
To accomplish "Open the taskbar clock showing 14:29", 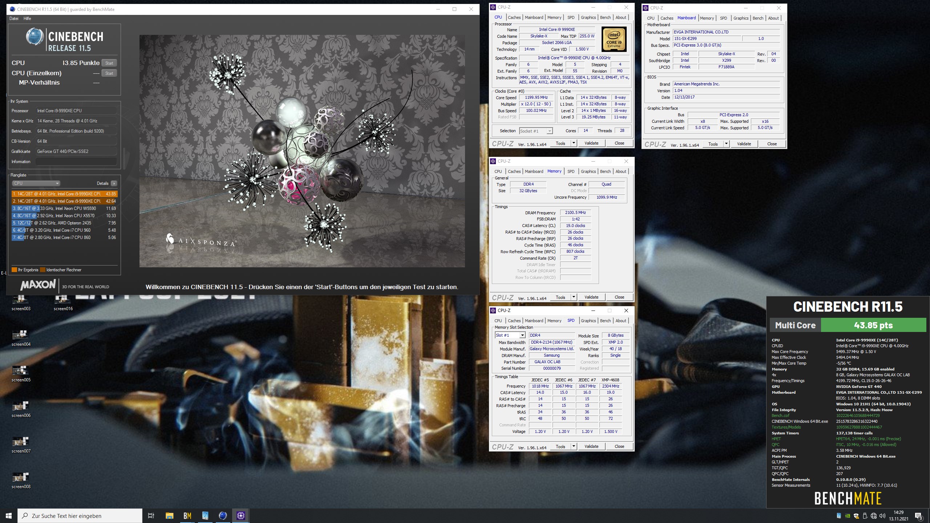I will (x=898, y=516).
